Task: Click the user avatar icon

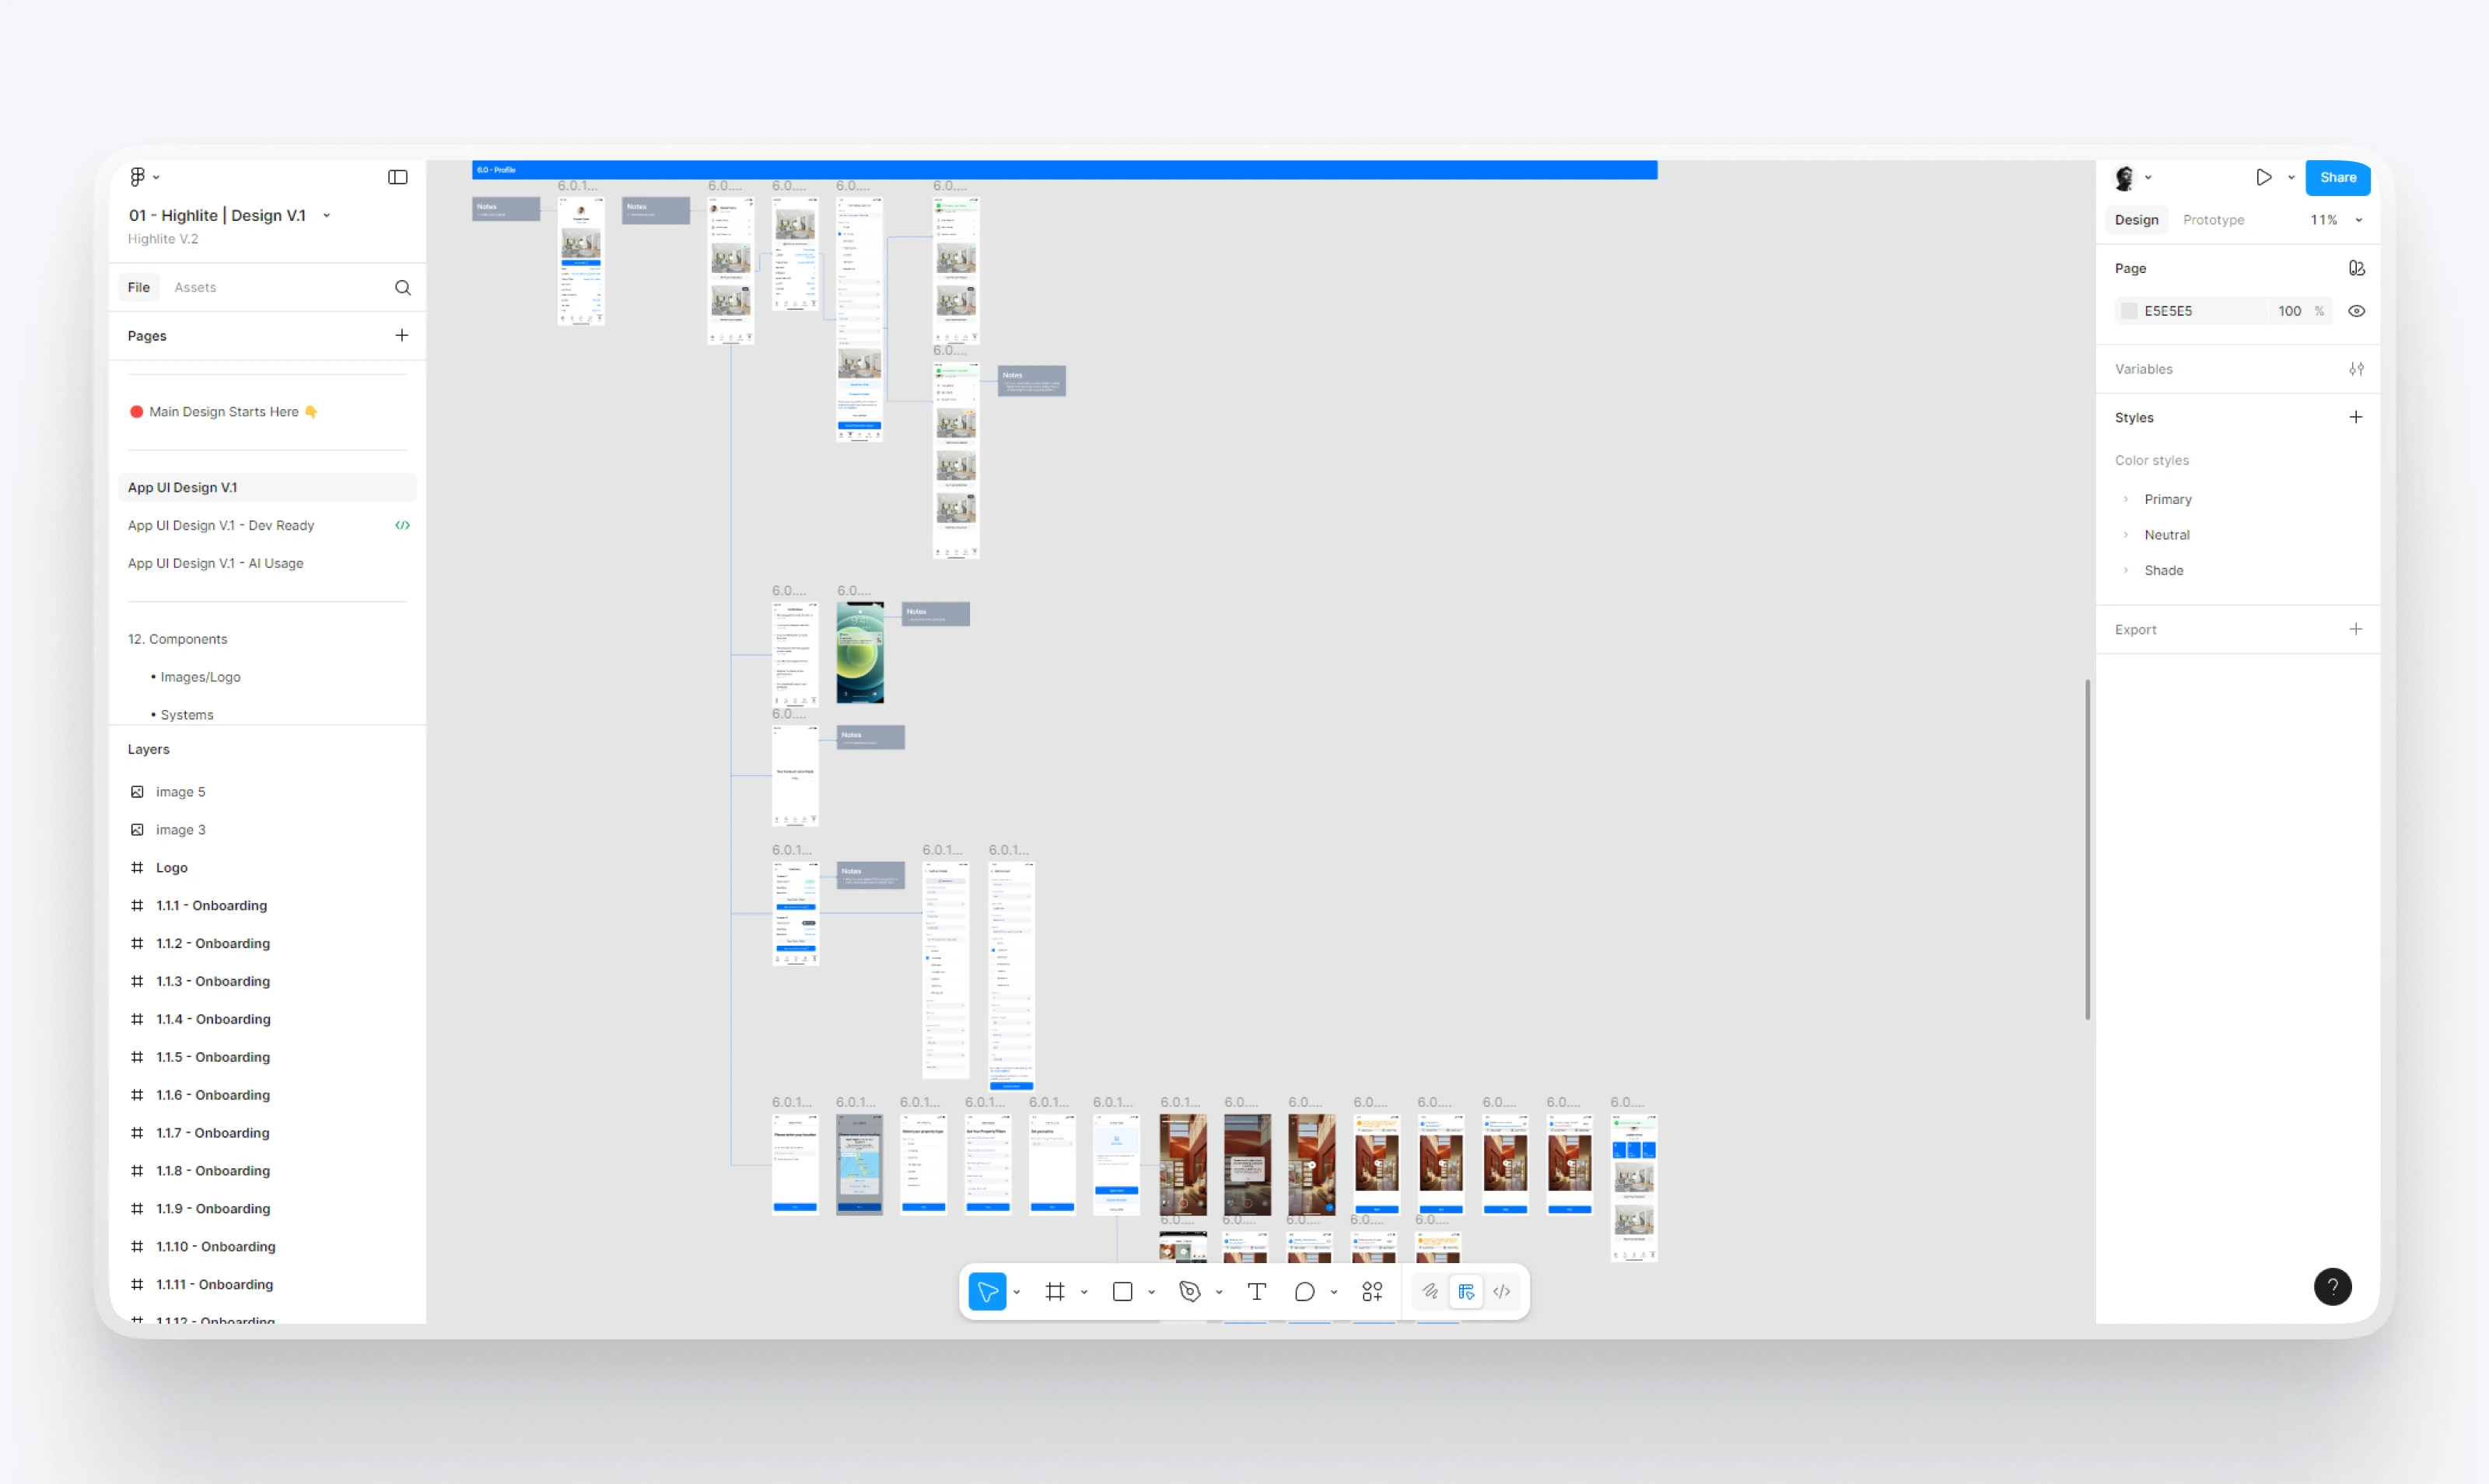Action: tap(2125, 178)
